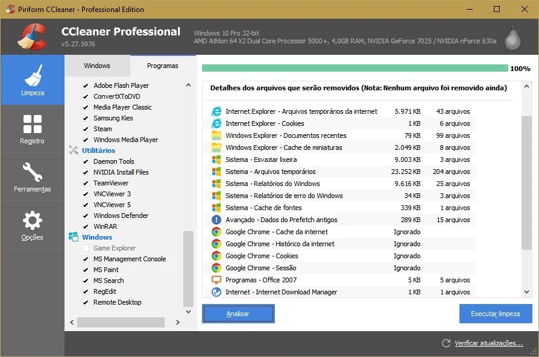Click the Utilitários tools icon
Viewport: 539px width, 357px height.
74,151
